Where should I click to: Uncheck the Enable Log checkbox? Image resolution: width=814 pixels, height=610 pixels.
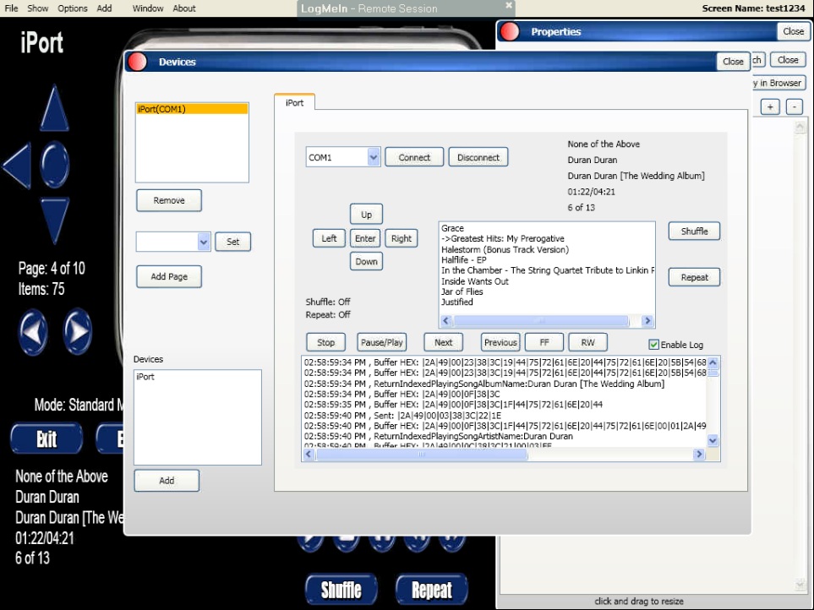(x=653, y=345)
